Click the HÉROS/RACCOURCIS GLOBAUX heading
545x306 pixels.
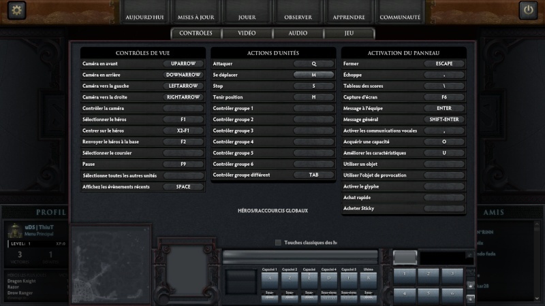tap(273, 211)
